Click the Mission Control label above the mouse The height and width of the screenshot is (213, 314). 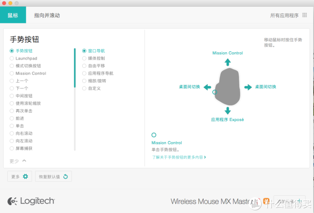(x=228, y=53)
